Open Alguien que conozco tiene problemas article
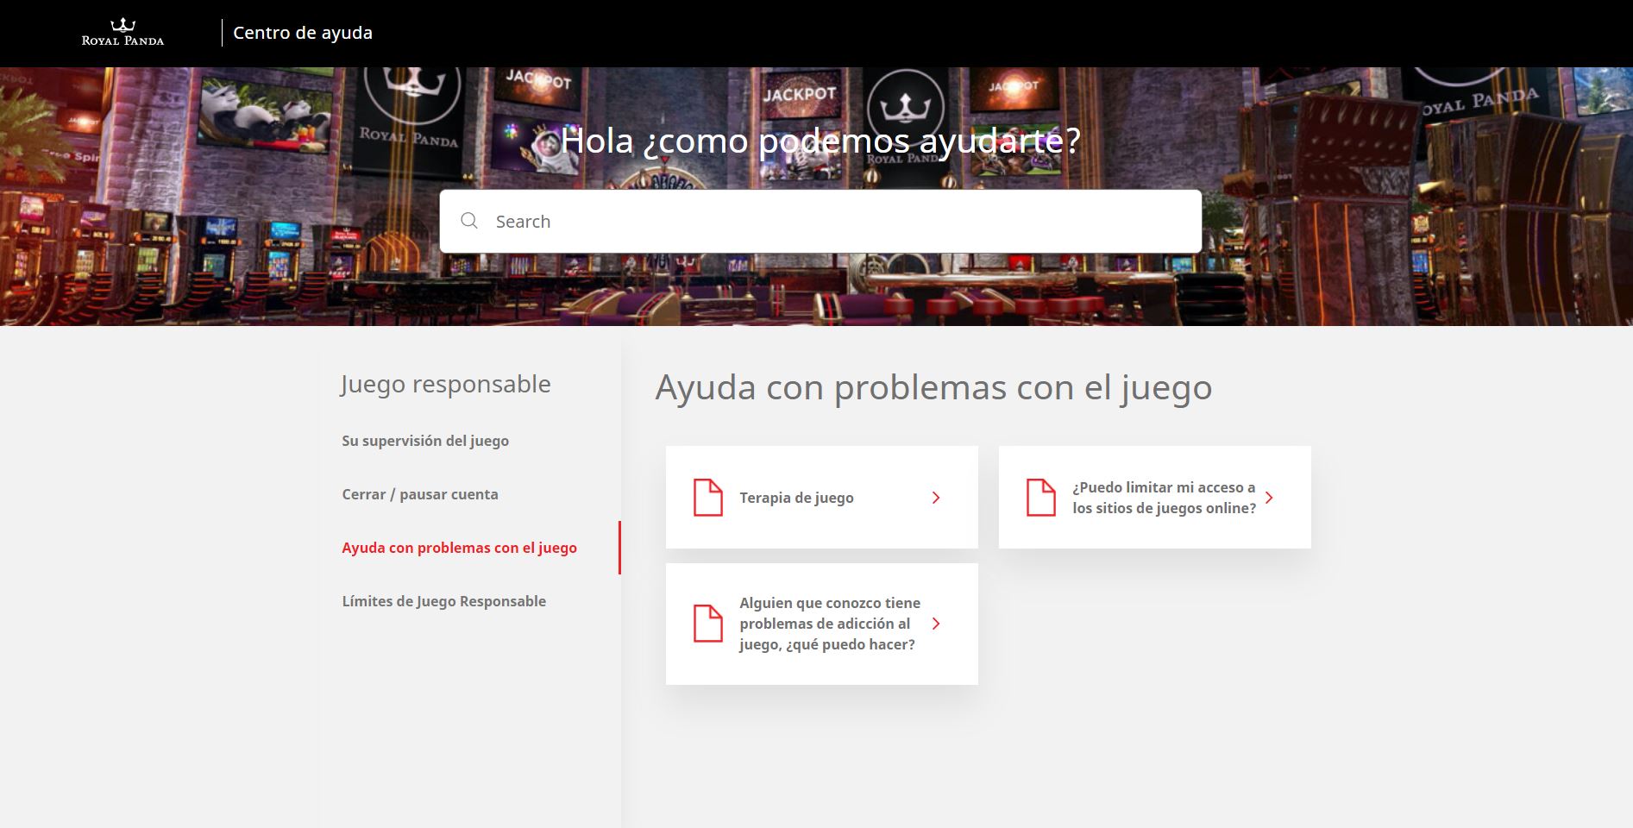The image size is (1633, 828). (x=822, y=624)
